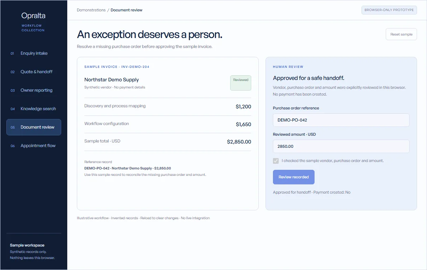Select the 'Northstar Demo Supply' vendor name
This screenshot has height=270, width=427.
point(111,80)
